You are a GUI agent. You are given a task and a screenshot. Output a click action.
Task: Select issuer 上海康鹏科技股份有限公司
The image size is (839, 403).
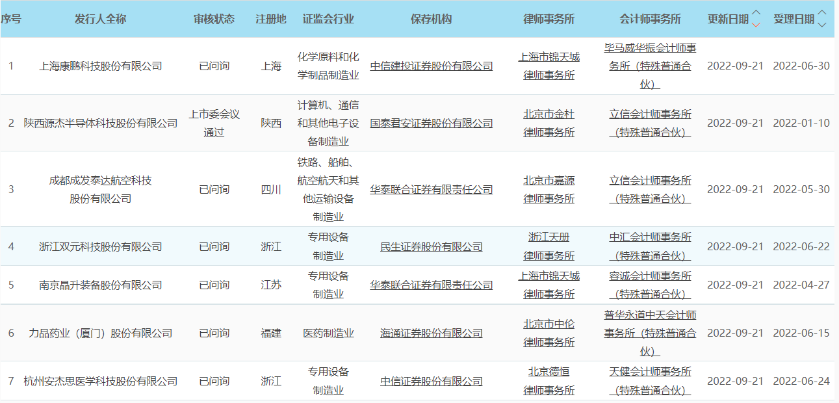[x=101, y=66]
